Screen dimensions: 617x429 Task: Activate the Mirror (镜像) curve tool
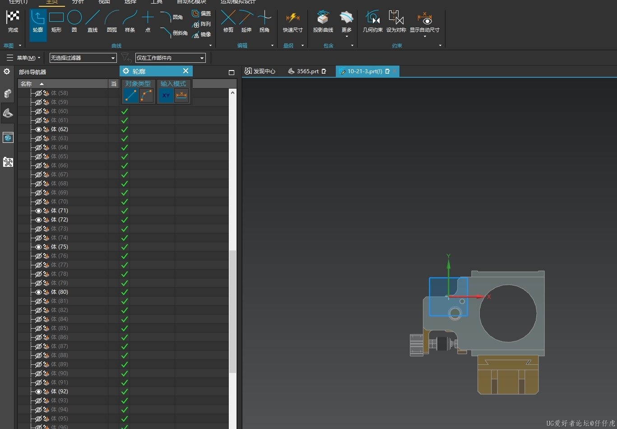[x=201, y=34]
